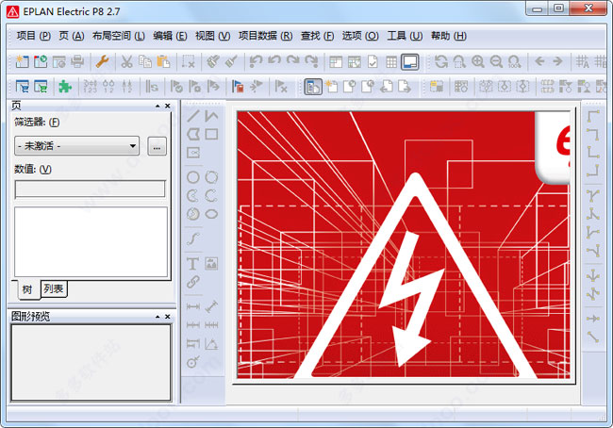
Task: Click the green puzzle piece icon
Action: tap(64, 87)
